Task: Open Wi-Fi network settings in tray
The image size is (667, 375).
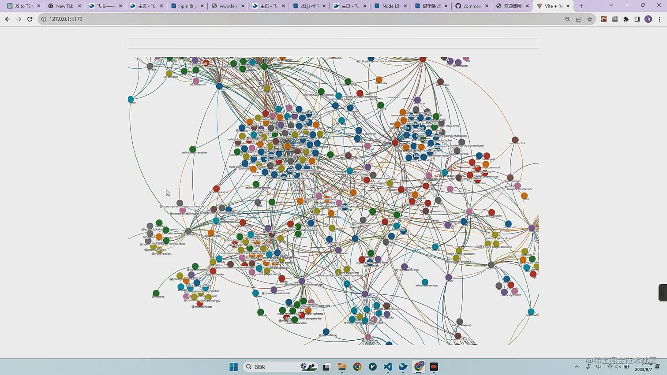Action: [610, 367]
